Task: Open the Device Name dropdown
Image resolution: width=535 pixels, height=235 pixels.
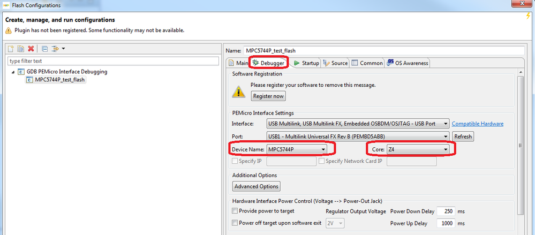Action: tap(297, 149)
